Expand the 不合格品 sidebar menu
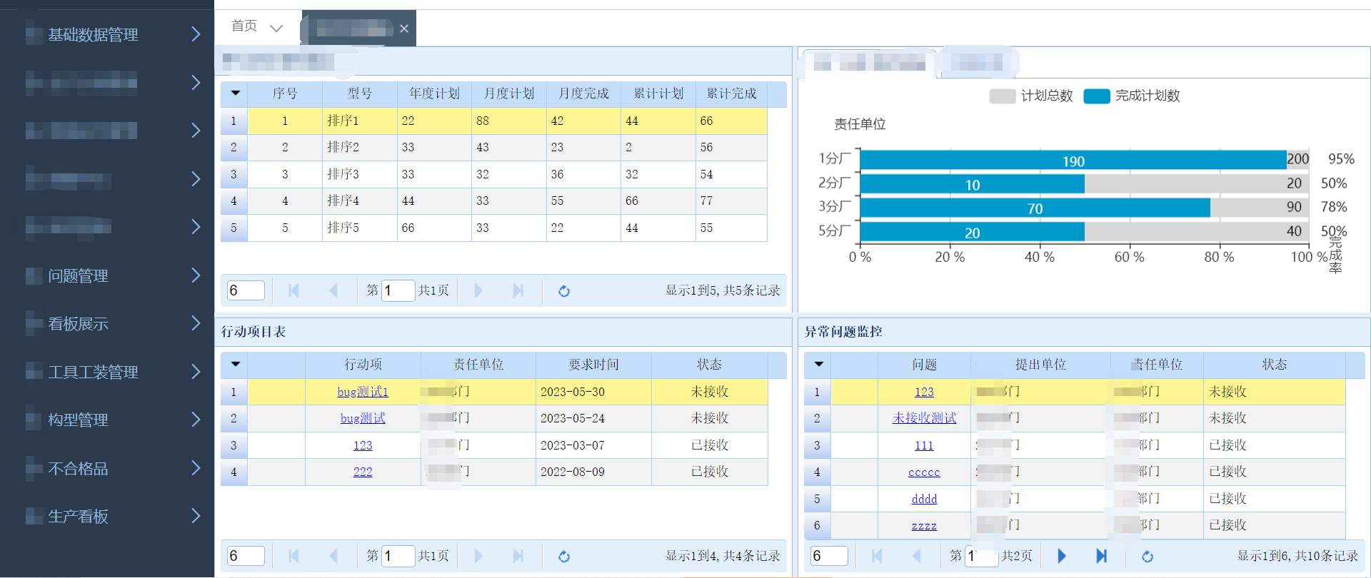1371x578 pixels. click(x=196, y=468)
